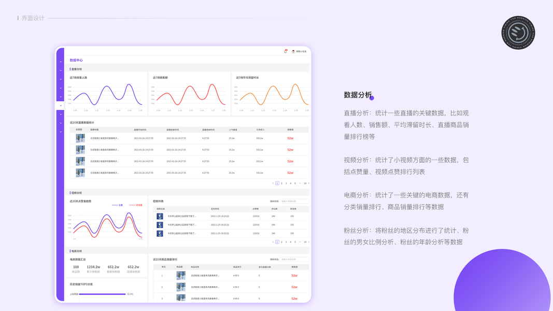Click the 直播标题 column header
The height and width of the screenshot is (311, 553).
(x=94, y=130)
